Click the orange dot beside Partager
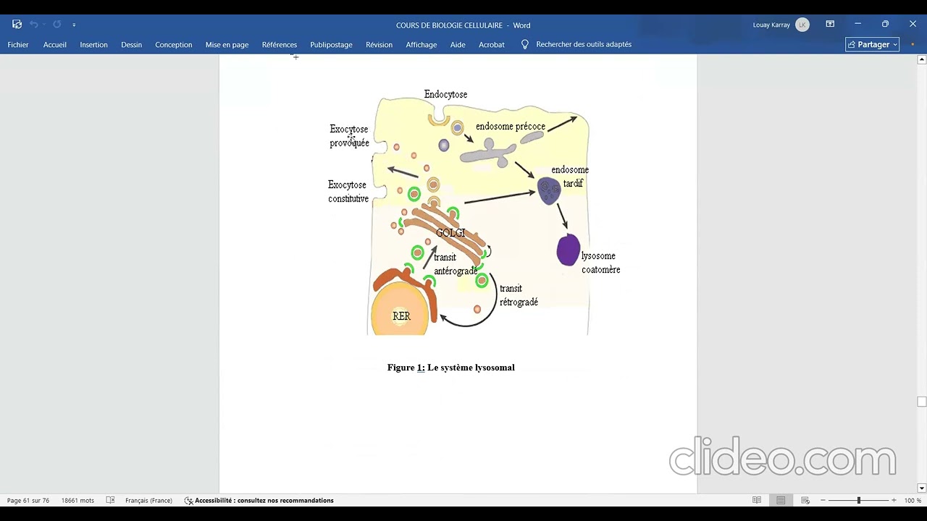Image resolution: width=927 pixels, height=521 pixels. click(x=913, y=45)
